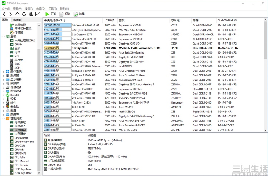The width and height of the screenshot is (268, 176).
Task: Select the CPU ZLib benchmark
Action: click(20, 146)
